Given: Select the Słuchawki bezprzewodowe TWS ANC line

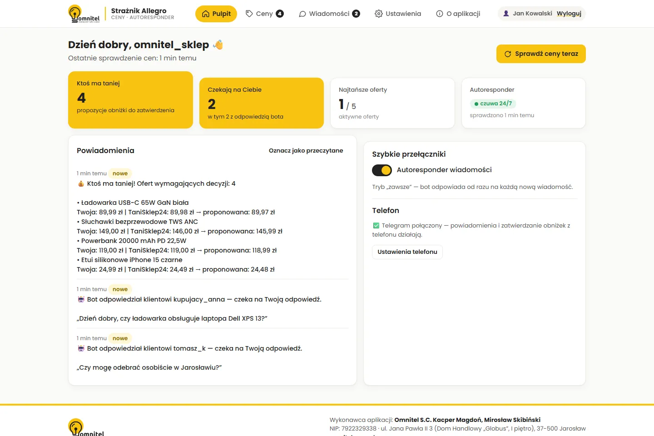Looking at the screenshot, I should 137,222.
